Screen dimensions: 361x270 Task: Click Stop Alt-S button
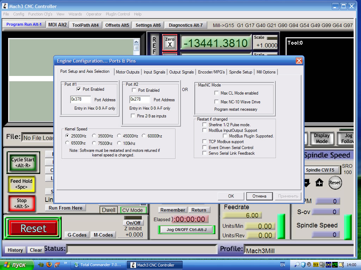pyautogui.click(x=22, y=203)
